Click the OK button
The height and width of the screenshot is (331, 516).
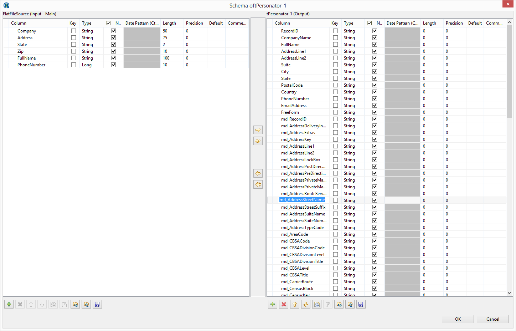coord(458,319)
